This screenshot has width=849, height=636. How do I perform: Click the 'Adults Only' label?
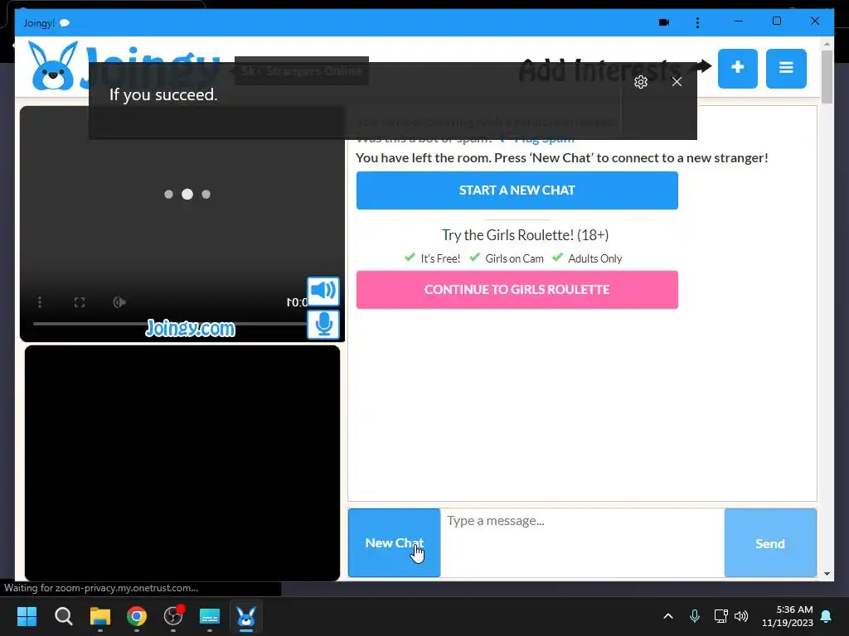[595, 258]
